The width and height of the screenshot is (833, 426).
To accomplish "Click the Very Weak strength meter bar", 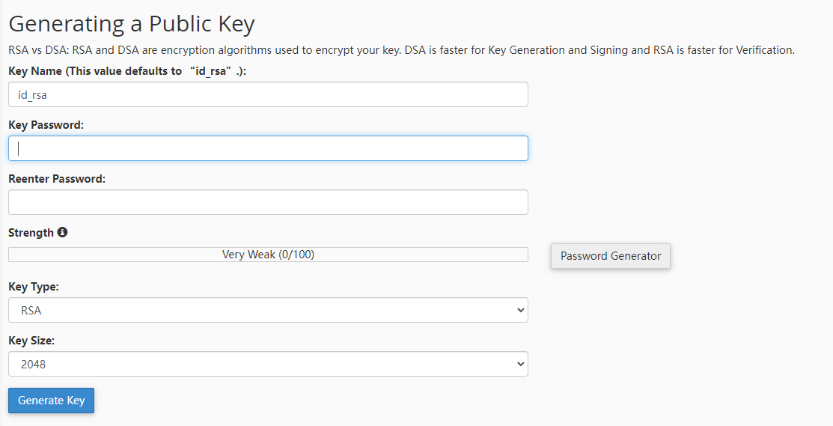I will tap(268, 255).
